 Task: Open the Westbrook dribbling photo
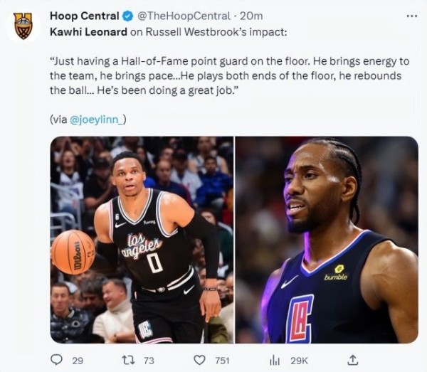pyautogui.click(x=142, y=240)
